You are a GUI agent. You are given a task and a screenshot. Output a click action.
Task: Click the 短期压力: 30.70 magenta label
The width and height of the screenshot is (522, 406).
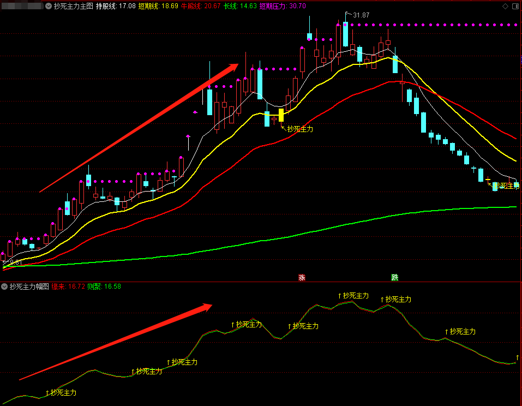click(283, 6)
